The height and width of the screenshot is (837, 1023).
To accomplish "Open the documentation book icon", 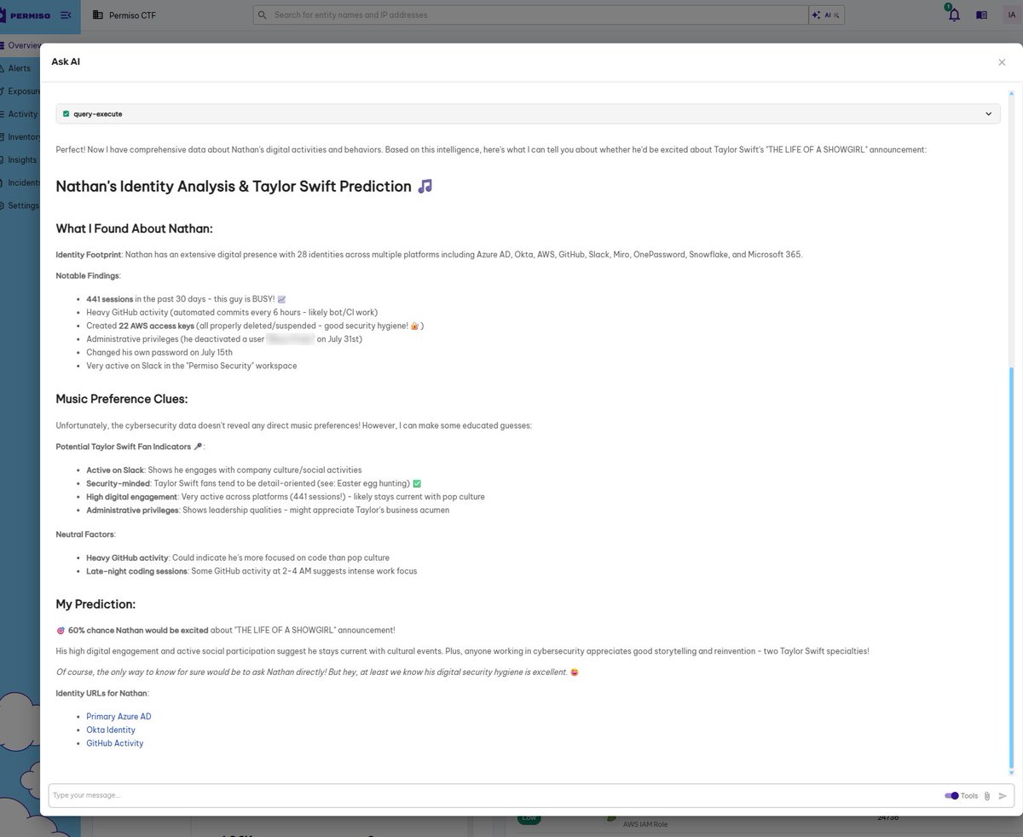I will (x=981, y=15).
